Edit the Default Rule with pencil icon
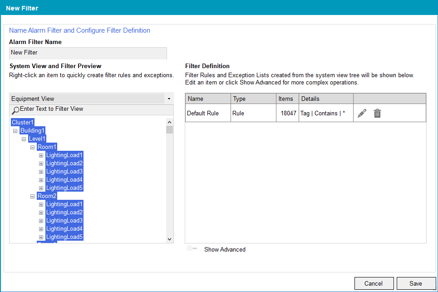Viewport: 438px width, 292px height. 362,114
